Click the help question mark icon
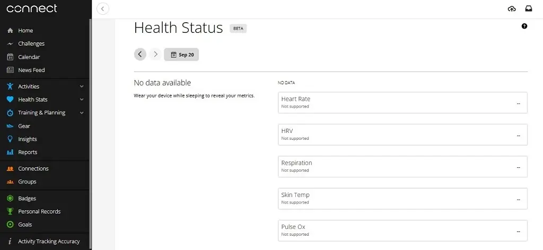 tap(524, 26)
